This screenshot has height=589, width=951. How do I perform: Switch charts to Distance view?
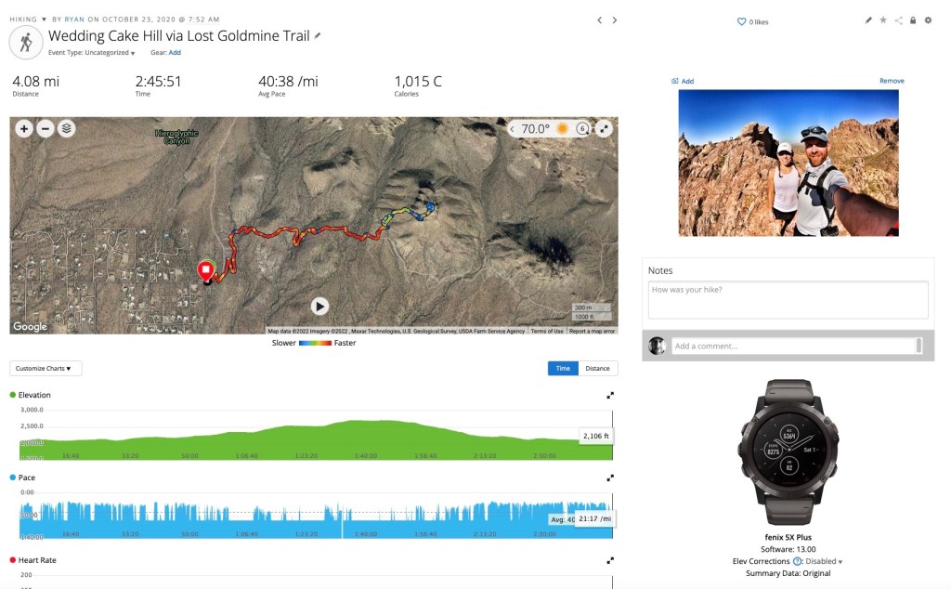(597, 369)
